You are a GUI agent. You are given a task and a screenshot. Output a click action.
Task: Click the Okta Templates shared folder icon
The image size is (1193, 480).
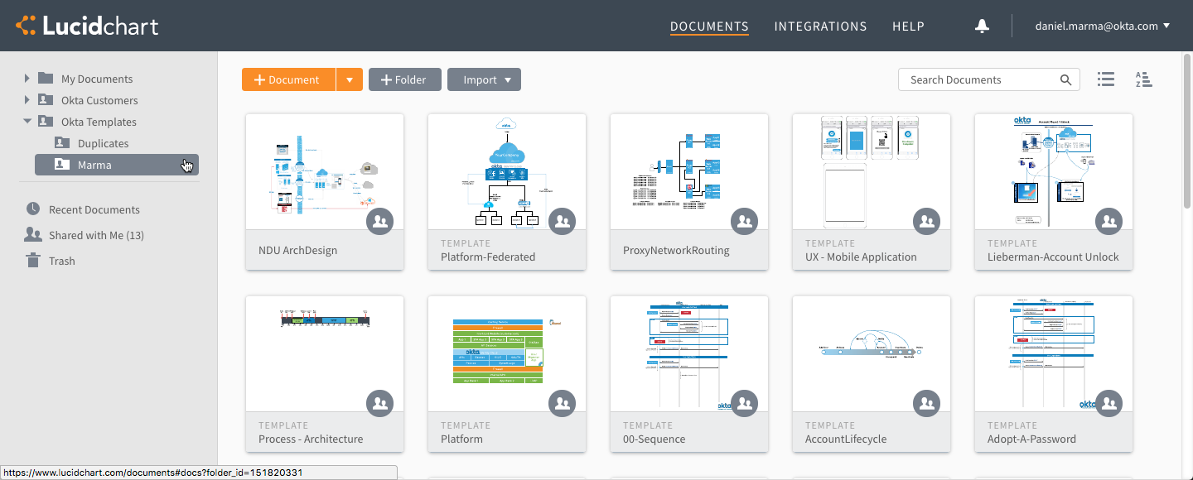point(46,121)
